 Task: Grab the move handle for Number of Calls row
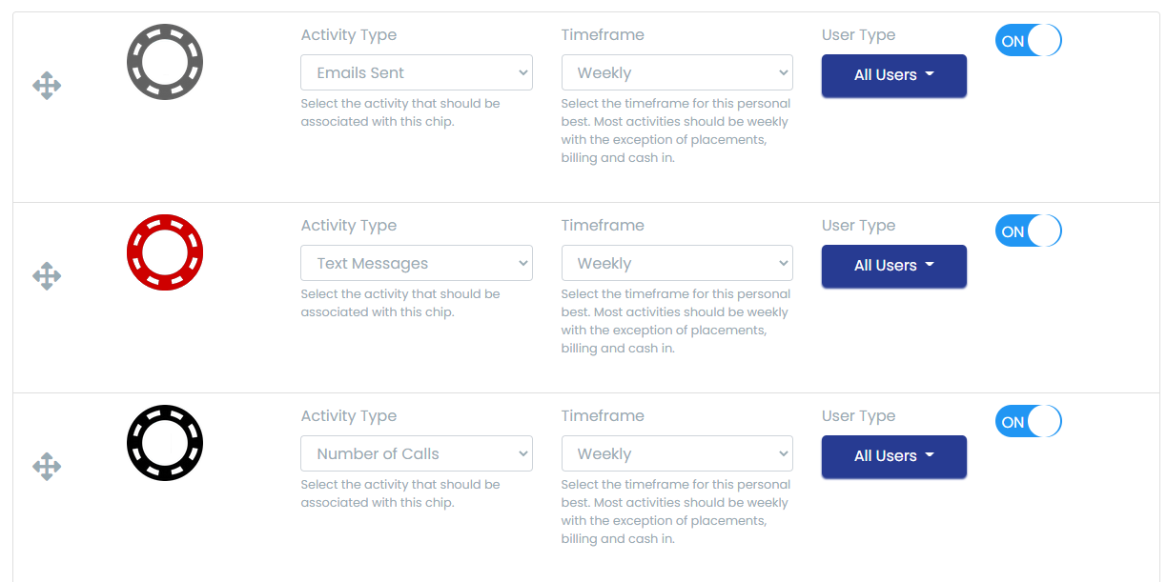click(x=47, y=467)
